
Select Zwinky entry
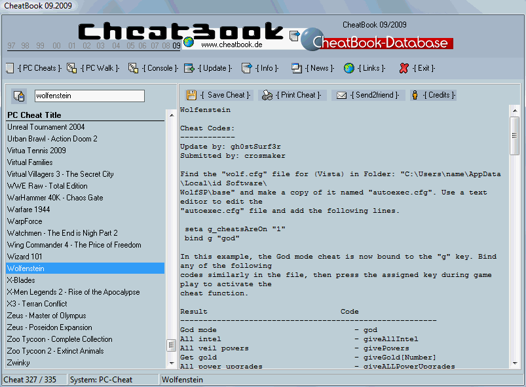click(86, 363)
